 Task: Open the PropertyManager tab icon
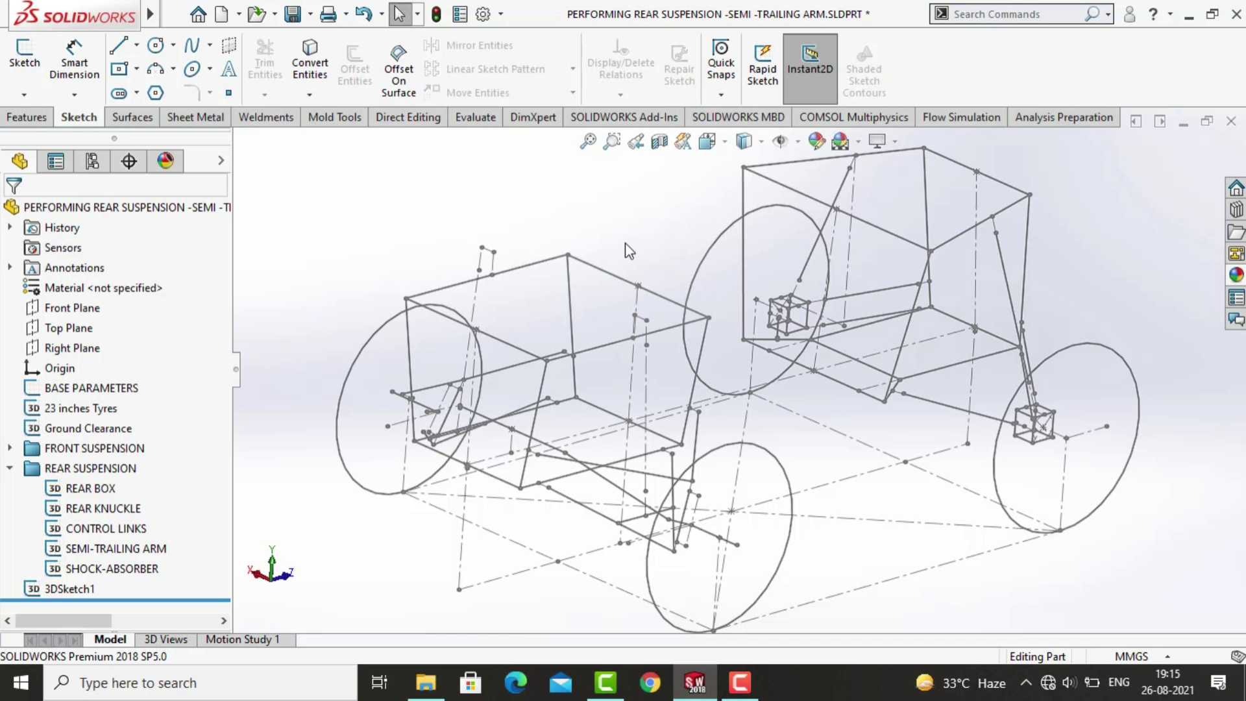56,161
